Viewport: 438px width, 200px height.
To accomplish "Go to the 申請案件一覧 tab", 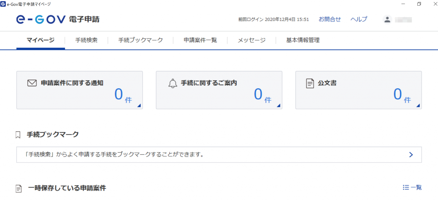I will click(x=200, y=40).
